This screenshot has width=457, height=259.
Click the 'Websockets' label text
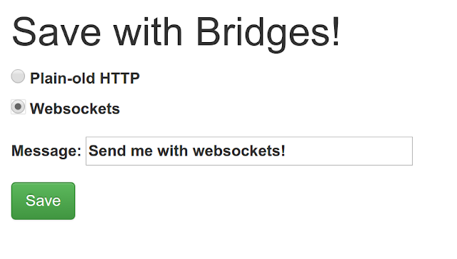click(75, 108)
